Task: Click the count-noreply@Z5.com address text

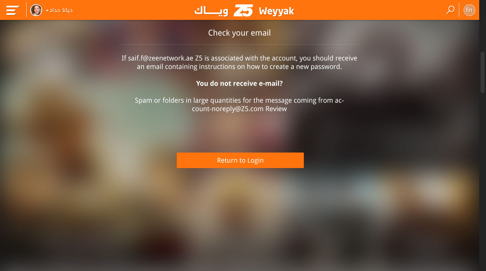Action: (x=228, y=109)
